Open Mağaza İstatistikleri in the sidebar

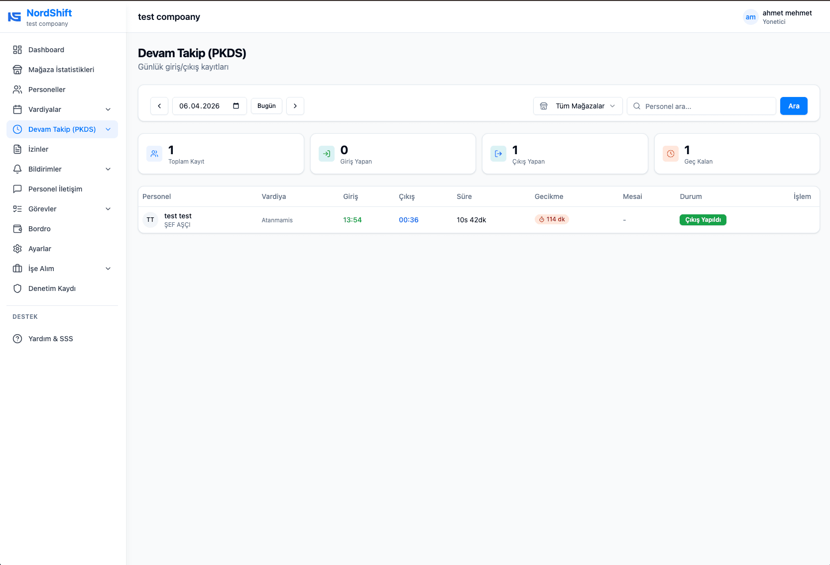pyautogui.click(x=61, y=70)
